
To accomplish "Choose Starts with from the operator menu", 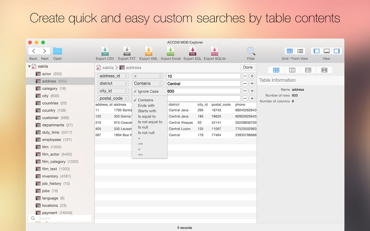I will (147, 111).
